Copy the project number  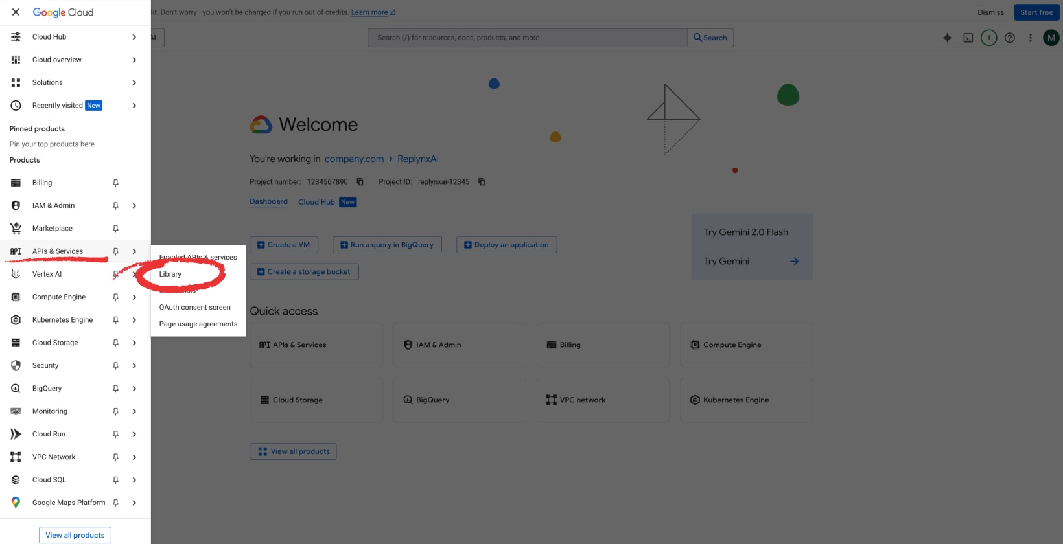[360, 182]
